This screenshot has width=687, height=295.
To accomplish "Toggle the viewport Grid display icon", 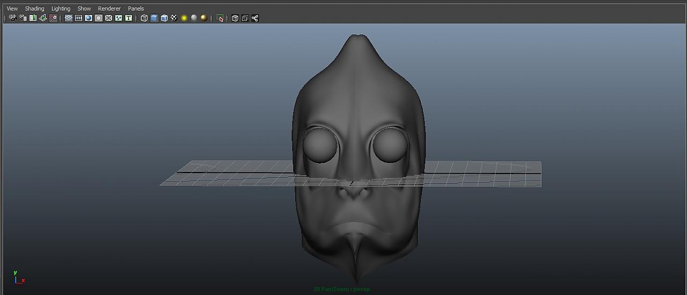I will point(69,18).
